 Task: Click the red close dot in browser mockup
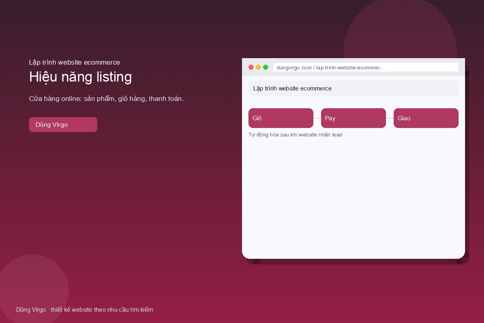[x=251, y=67]
